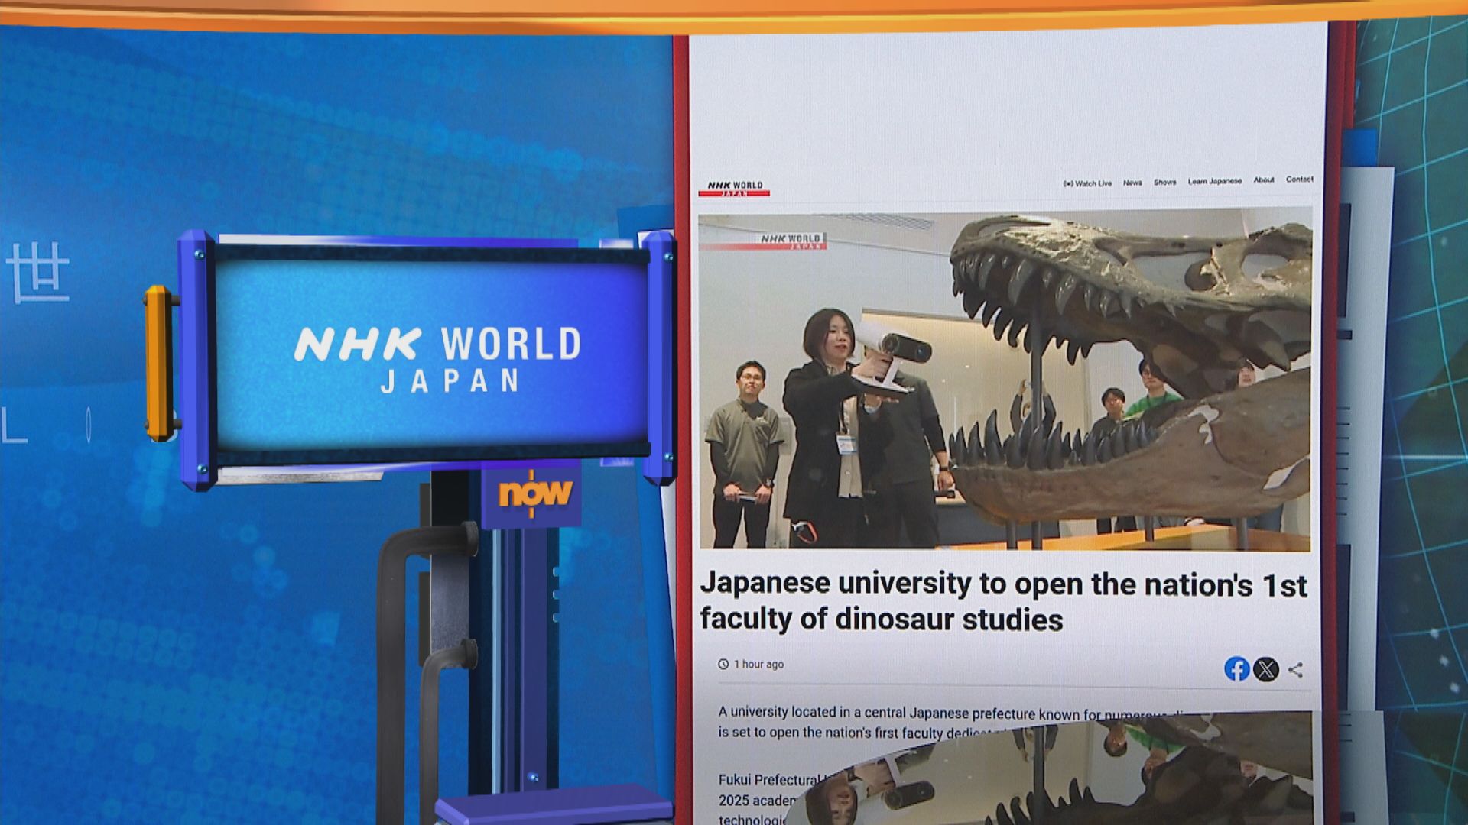Click the X (Twitter) share icon
Image resolution: width=1468 pixels, height=825 pixels.
[x=1266, y=670]
